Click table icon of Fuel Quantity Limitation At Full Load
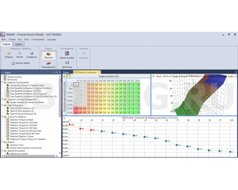Image resolution: width=238 pixels, height=190 pixels. (8, 94)
